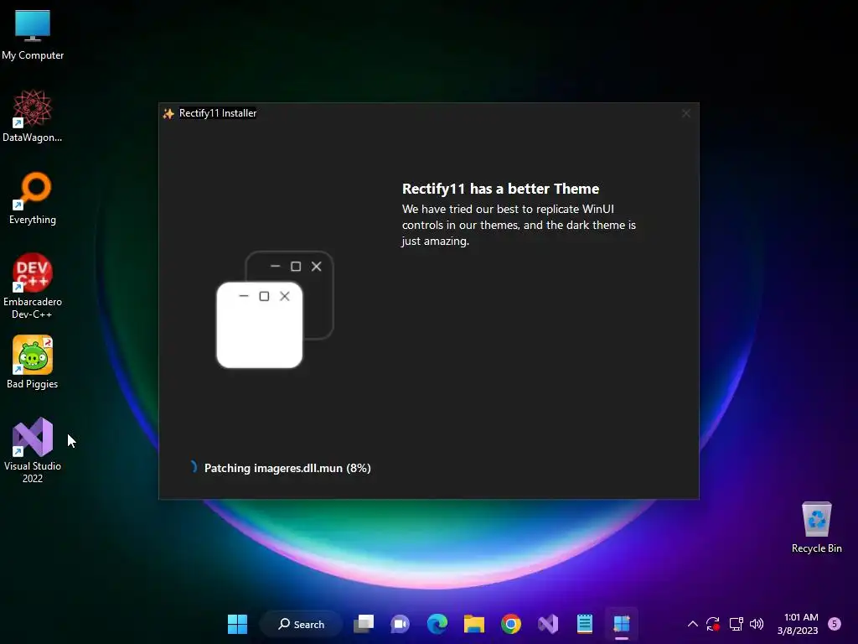Viewport: 858px width, 644px height.
Task: Switch to the Rectify11 Installer taskbar icon
Action: point(622,624)
